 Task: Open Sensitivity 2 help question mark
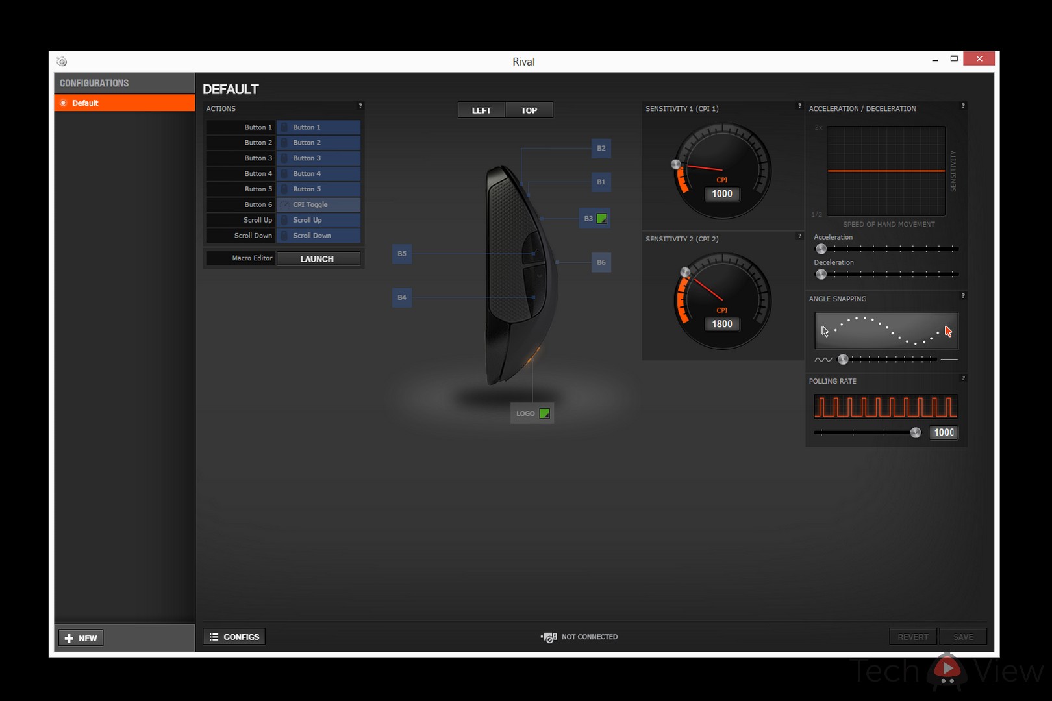click(799, 236)
